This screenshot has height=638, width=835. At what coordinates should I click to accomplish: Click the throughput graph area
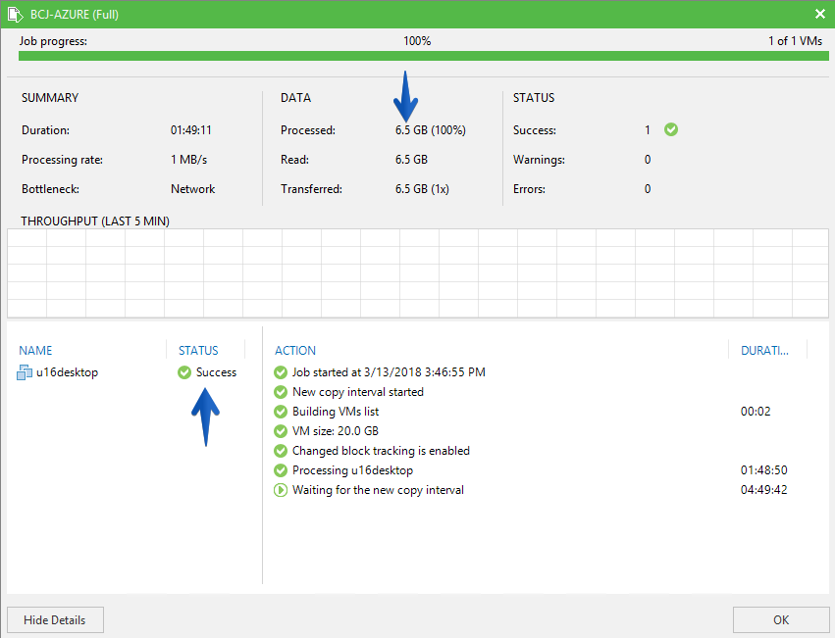tap(418, 273)
